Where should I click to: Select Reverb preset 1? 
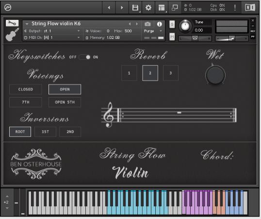(x=129, y=73)
